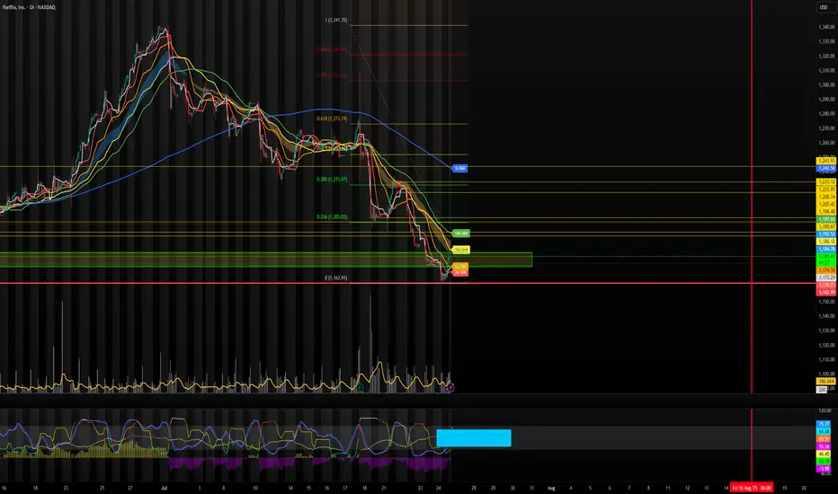Image resolution: width=838 pixels, height=494 pixels.
Task: Click the orange 65.57 oscillator value
Action: tap(824, 438)
